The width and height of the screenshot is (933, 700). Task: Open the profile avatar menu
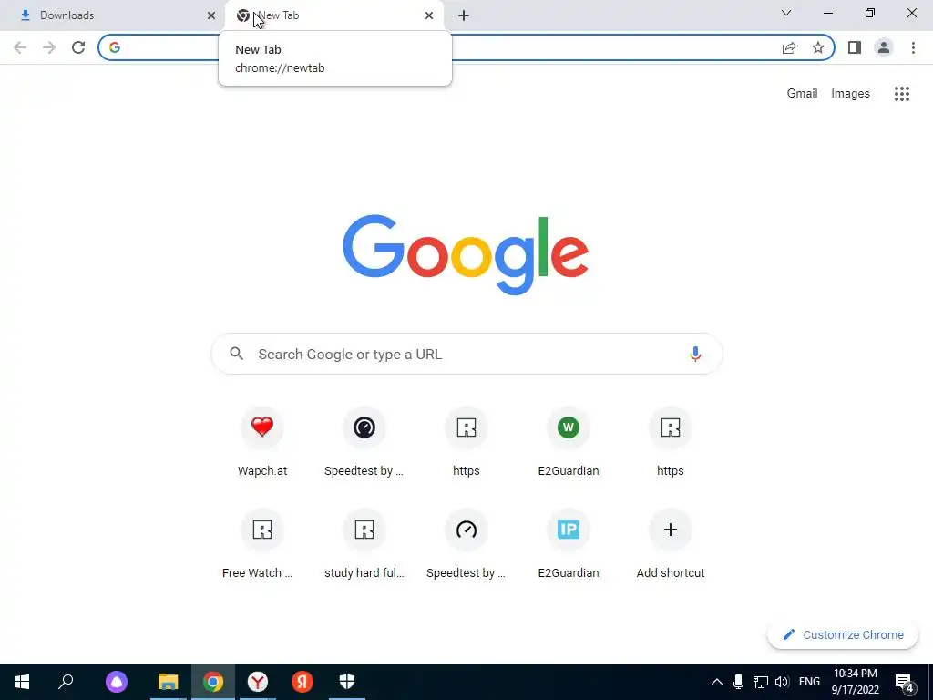[x=884, y=47]
